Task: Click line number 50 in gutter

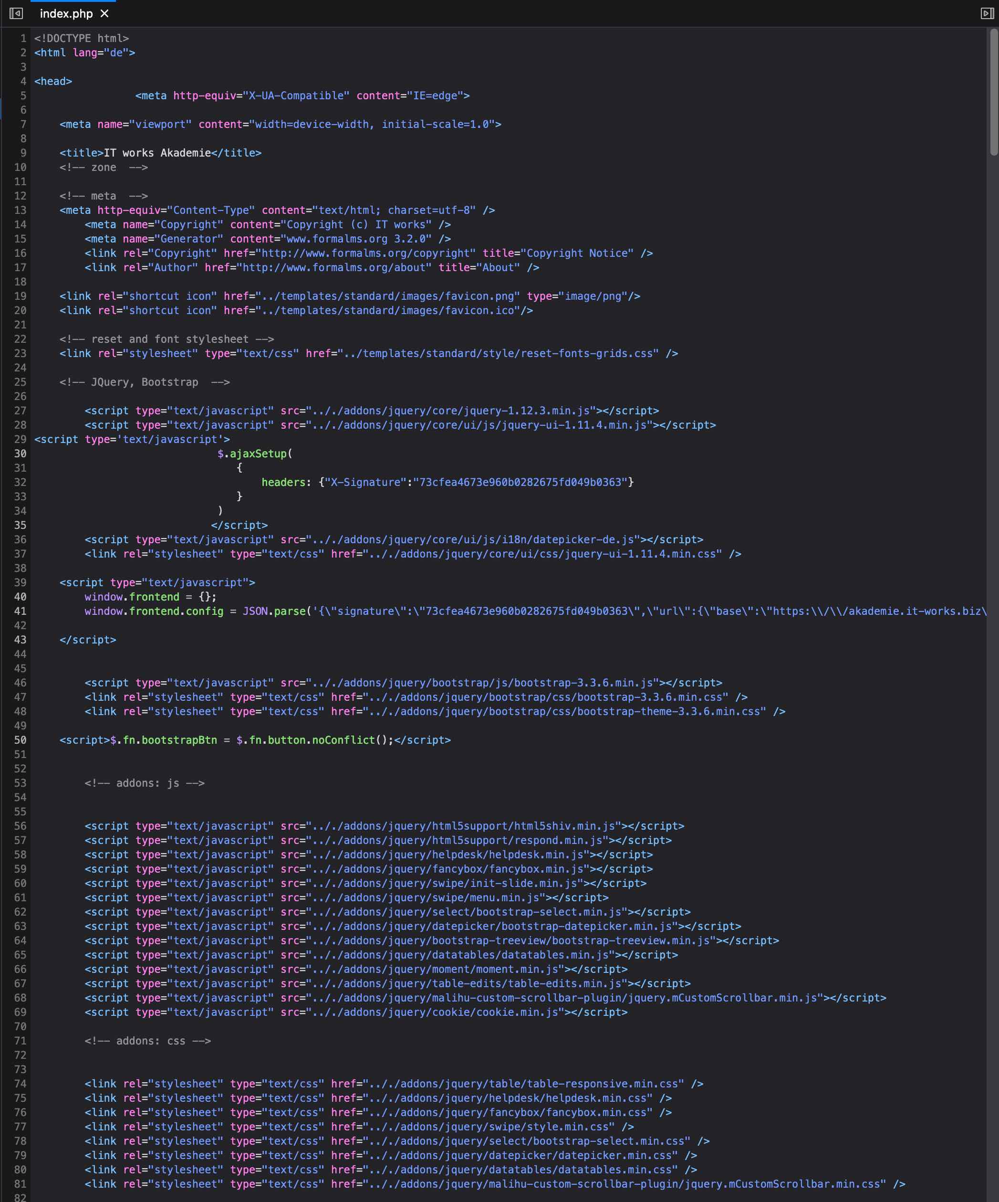Action: tap(20, 739)
